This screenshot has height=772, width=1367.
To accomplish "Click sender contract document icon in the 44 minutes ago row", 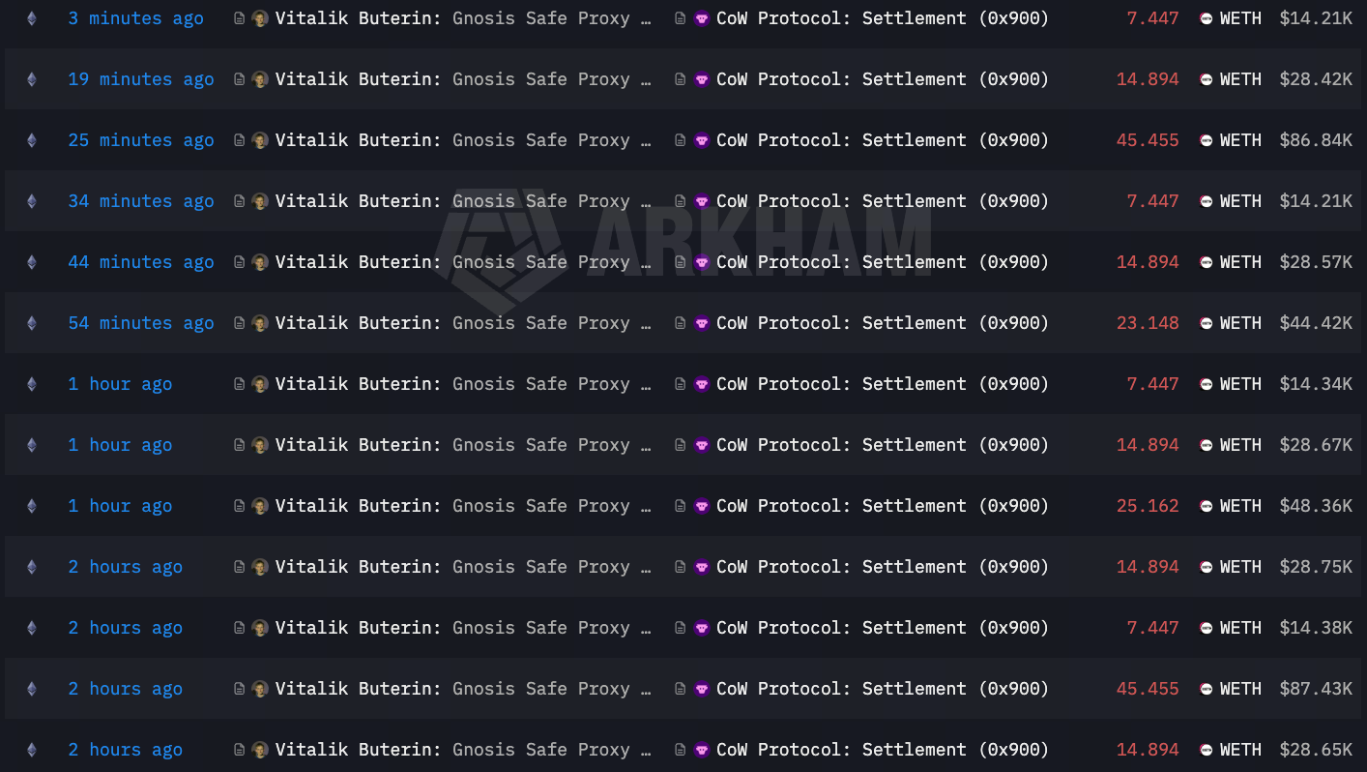I will click(239, 262).
